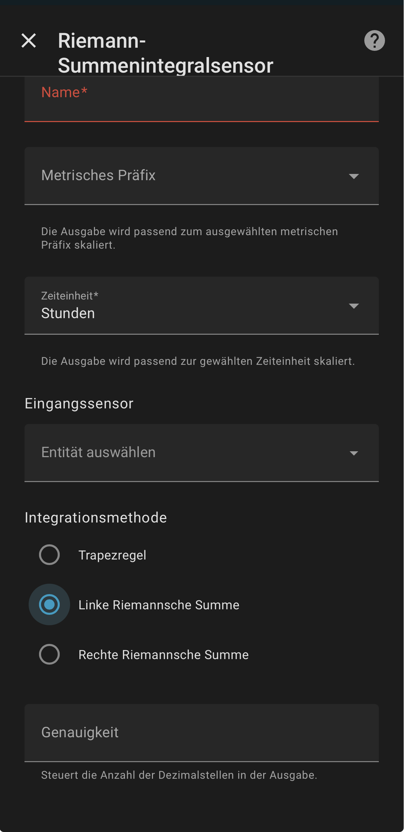404x832 pixels.
Task: Click the Dezimalstellen helper text below Genauigkeit
Action: 179,775
